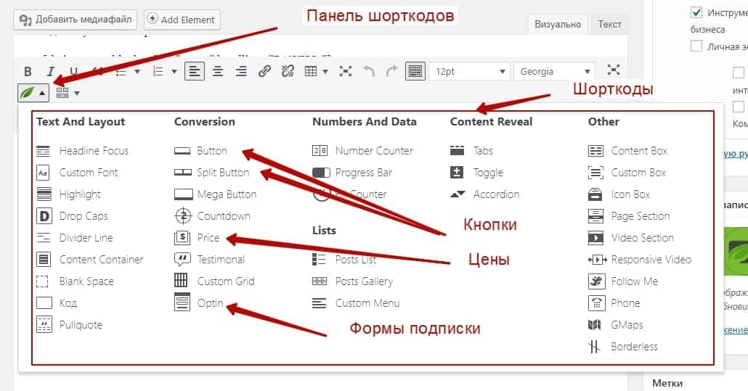The width and height of the screenshot is (748, 391).
Task: Collapse the leaf shortcodes dropdown arrow
Action: [x=42, y=93]
